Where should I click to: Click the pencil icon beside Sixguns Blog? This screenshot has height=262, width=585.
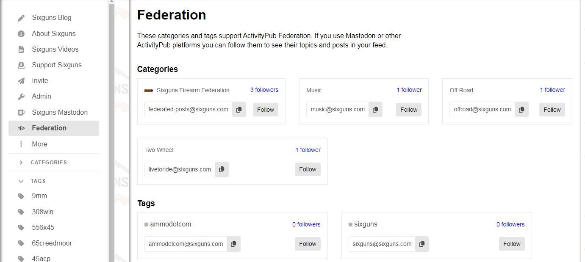[21, 18]
